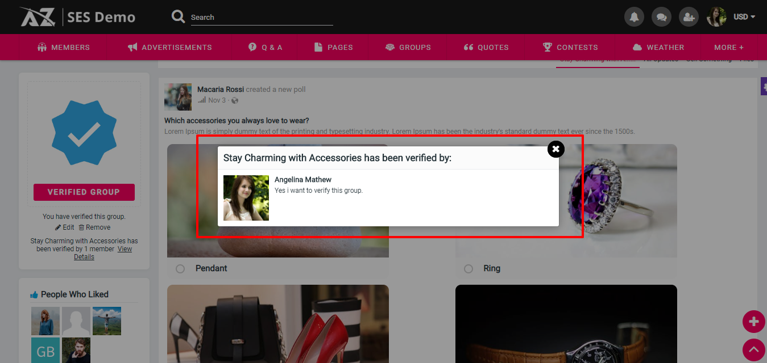
Task: Click the pink plus floating button
Action: (753, 322)
